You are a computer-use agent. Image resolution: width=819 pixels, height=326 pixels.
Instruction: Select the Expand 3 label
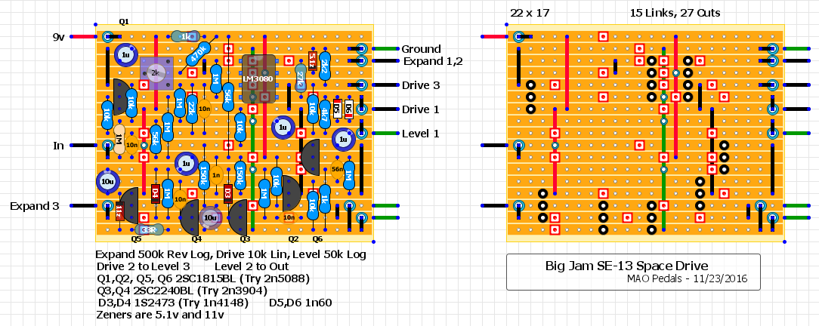click(x=35, y=205)
